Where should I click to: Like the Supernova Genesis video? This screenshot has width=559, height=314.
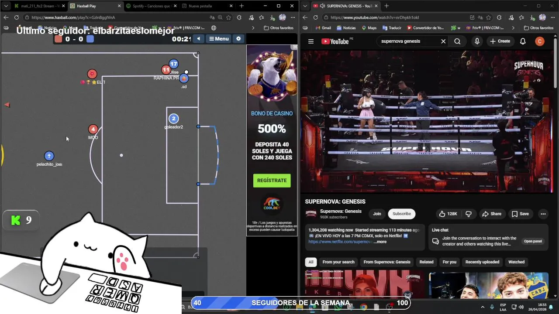pyautogui.click(x=448, y=214)
